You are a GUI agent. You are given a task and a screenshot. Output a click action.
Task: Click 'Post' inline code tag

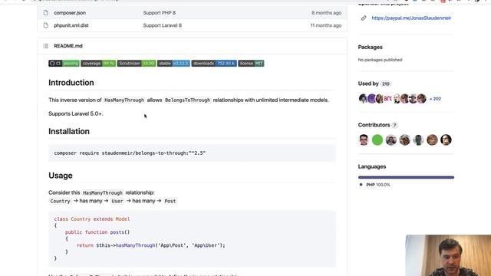coord(170,201)
